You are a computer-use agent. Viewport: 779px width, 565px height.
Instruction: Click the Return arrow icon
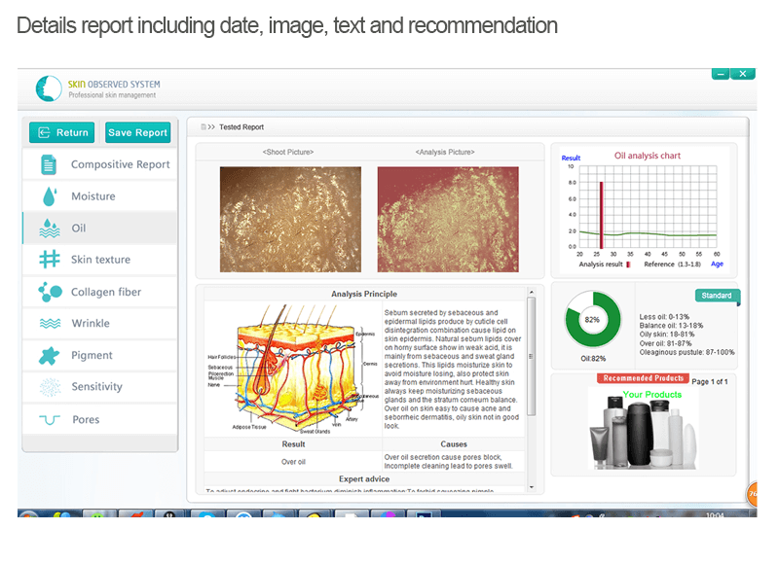(44, 132)
